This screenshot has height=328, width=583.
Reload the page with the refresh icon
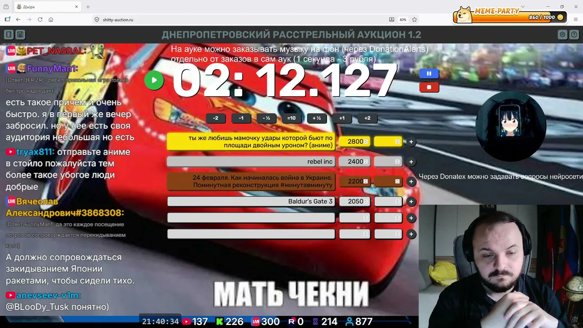pyautogui.click(x=40, y=20)
